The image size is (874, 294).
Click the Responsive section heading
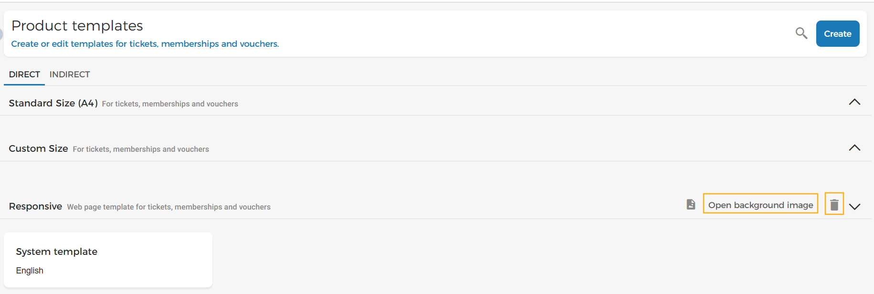[35, 206]
